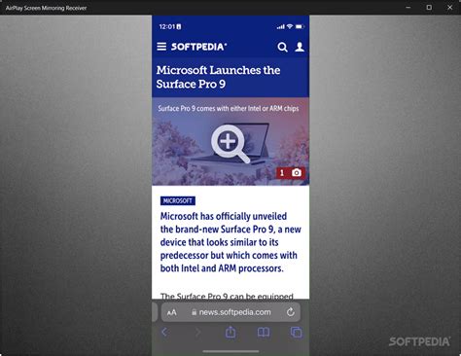Click the headline Microsoft Launches the Surface Pro 9
Image resolution: width=461 pixels, height=356 pixels.
coord(218,77)
